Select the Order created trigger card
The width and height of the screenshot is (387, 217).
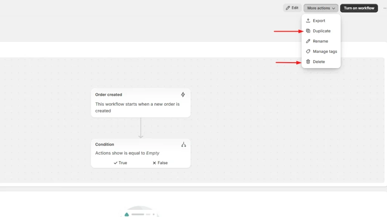click(x=141, y=103)
